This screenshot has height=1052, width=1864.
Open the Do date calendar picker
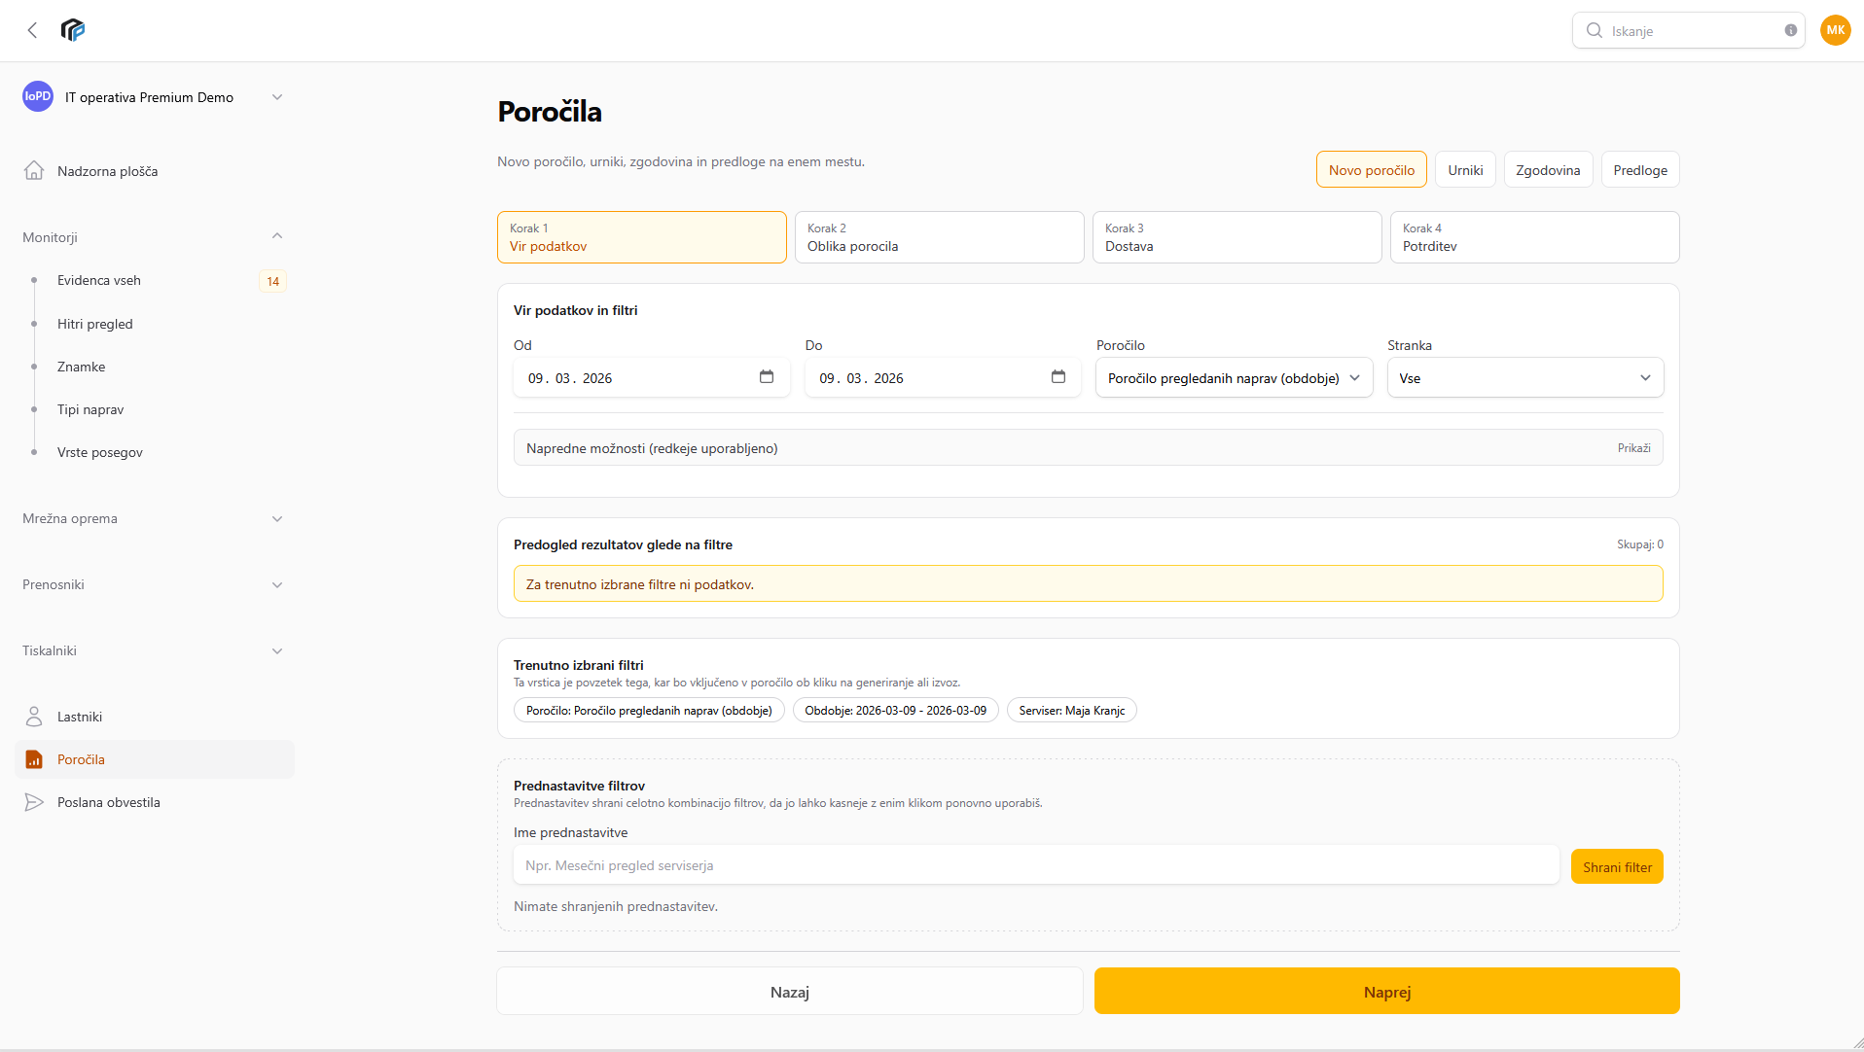(x=1058, y=377)
